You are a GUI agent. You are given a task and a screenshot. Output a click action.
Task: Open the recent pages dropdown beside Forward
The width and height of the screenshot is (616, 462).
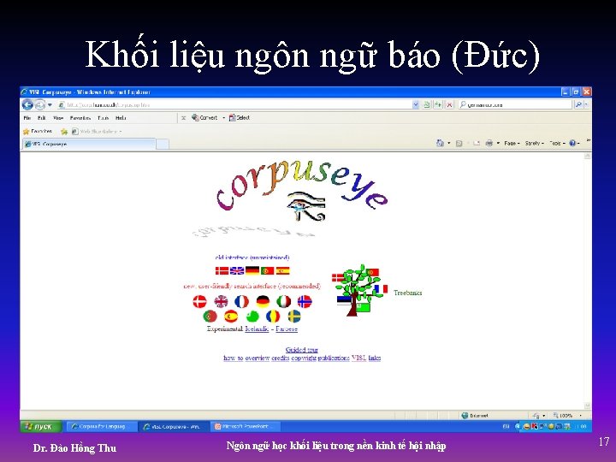click(50, 105)
